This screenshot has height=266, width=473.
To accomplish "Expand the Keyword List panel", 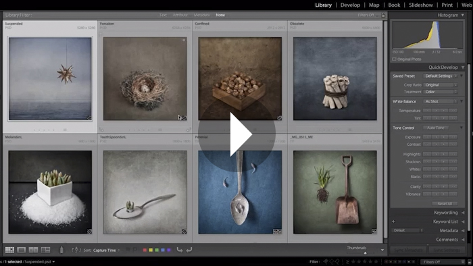I will tap(463, 221).
